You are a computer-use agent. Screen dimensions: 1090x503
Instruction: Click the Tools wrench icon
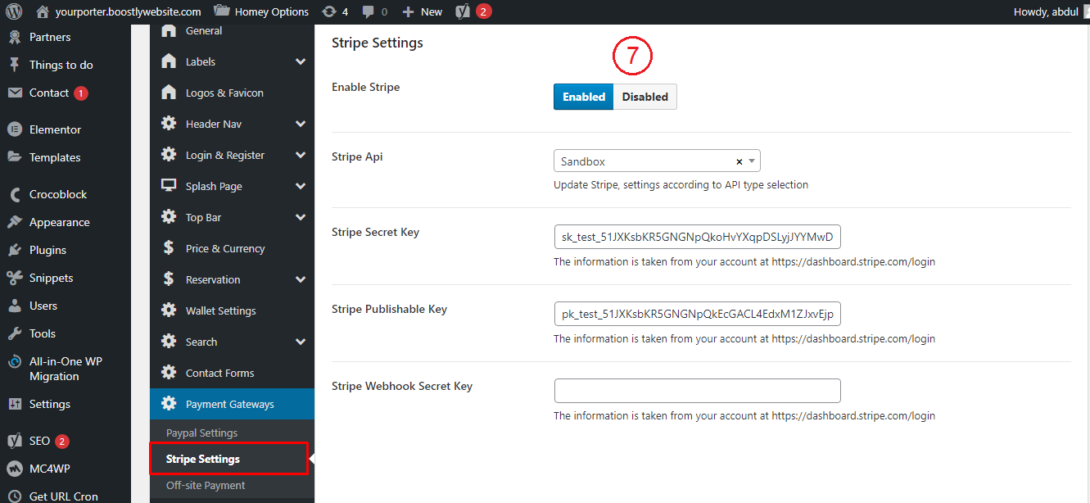pyautogui.click(x=15, y=333)
